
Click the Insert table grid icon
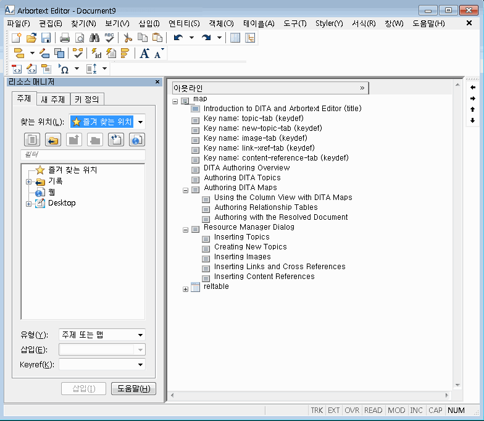235,38
